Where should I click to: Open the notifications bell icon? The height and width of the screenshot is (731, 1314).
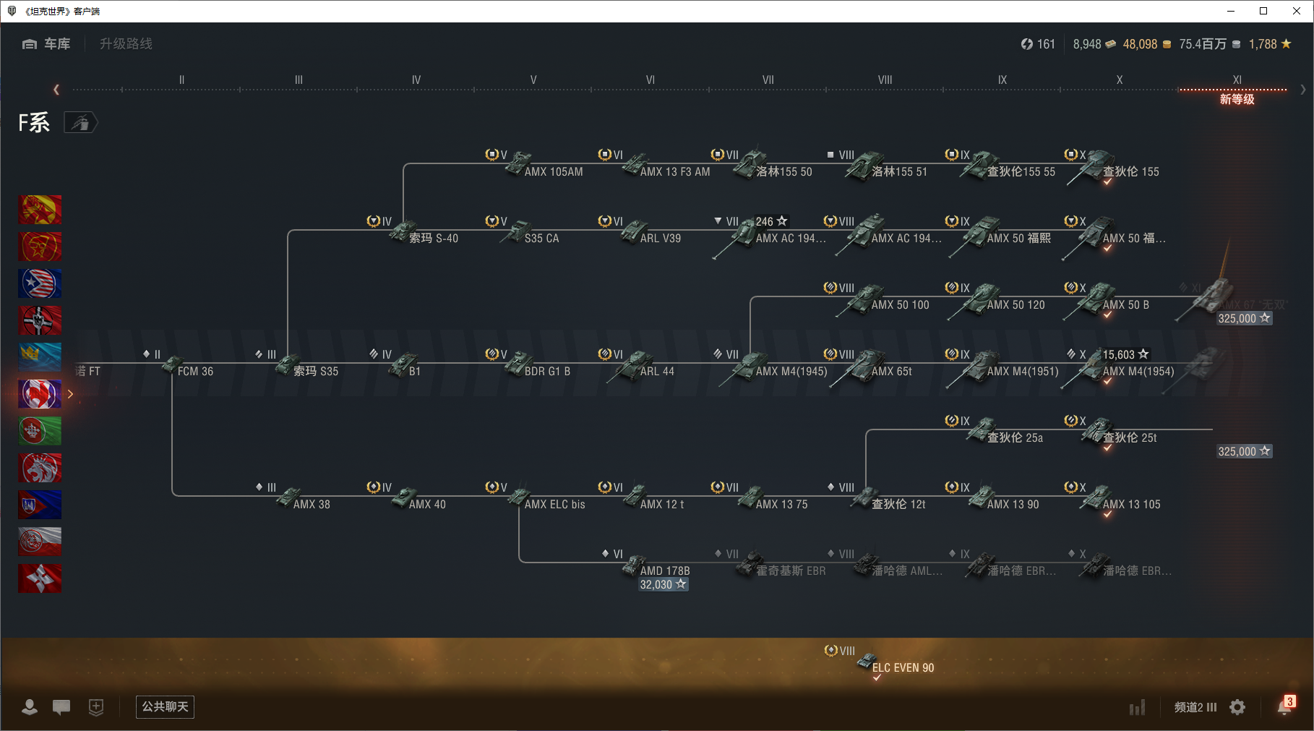pyautogui.click(x=1285, y=706)
